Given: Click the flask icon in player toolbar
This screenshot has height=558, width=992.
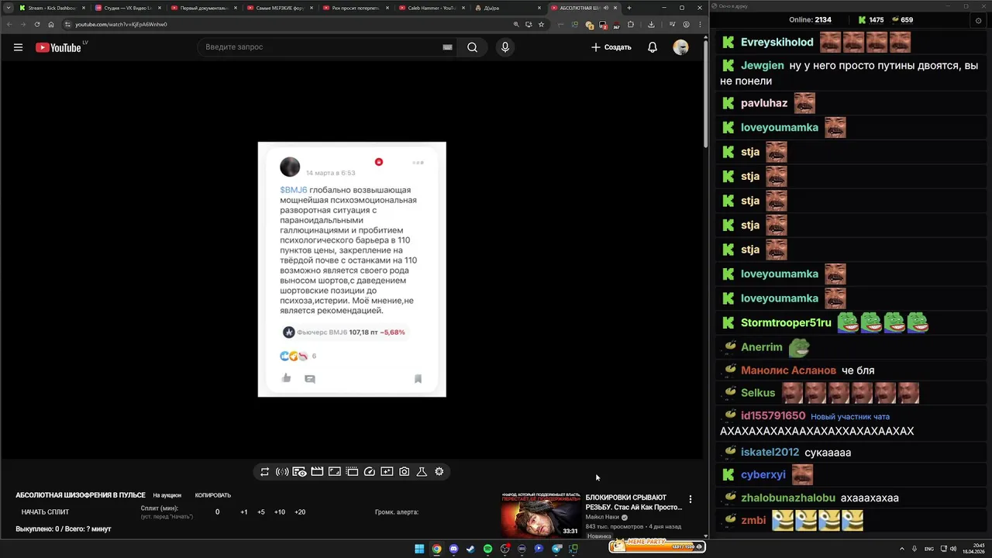Looking at the screenshot, I should (422, 471).
